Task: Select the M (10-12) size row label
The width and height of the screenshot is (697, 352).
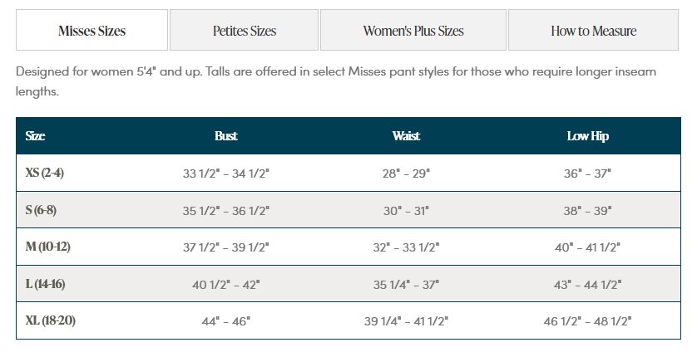Action: [48, 247]
